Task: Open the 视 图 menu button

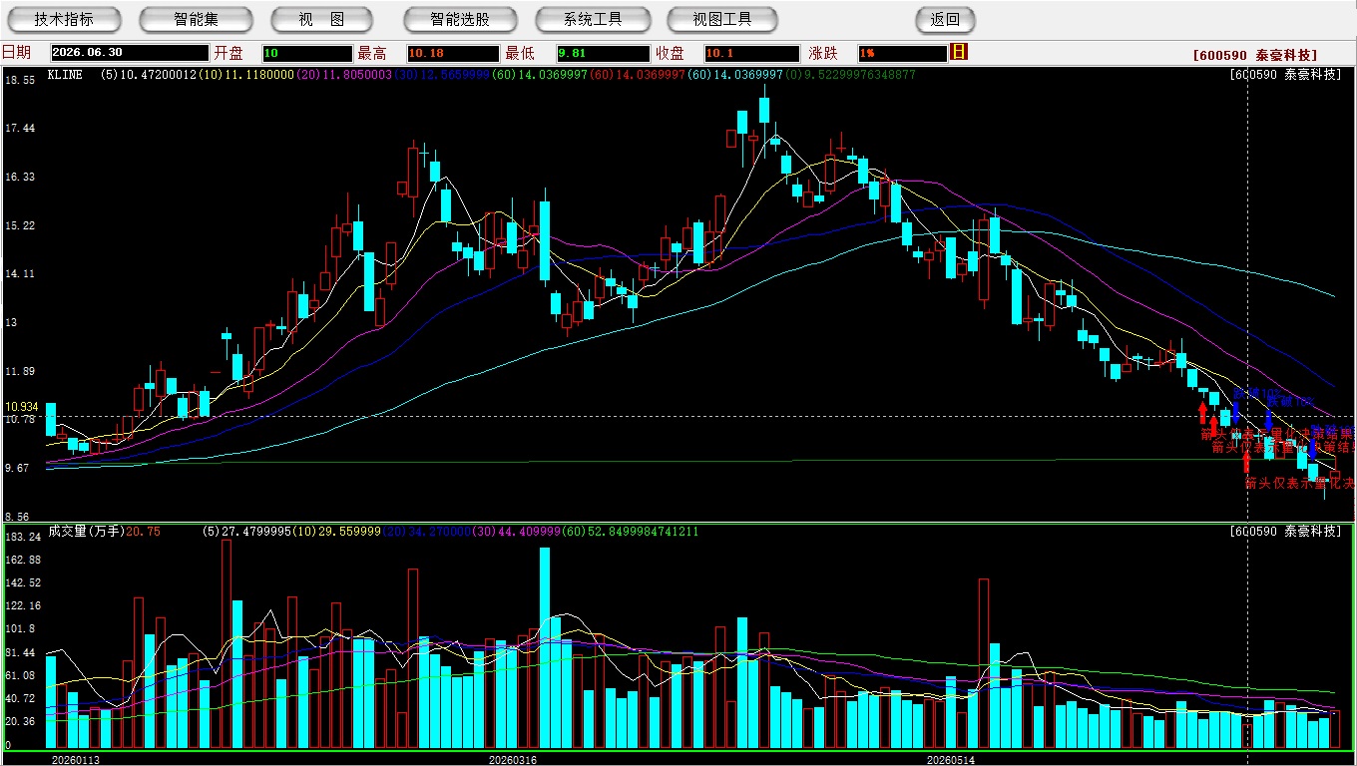Action: [x=322, y=19]
